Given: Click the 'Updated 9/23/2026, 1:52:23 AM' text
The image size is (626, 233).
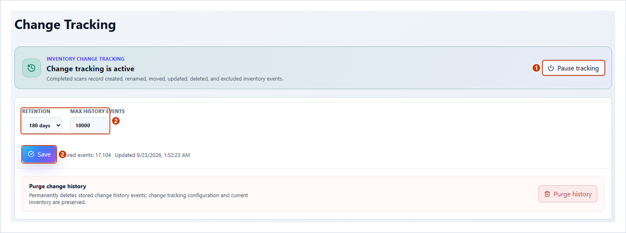Looking at the screenshot, I should pos(152,155).
